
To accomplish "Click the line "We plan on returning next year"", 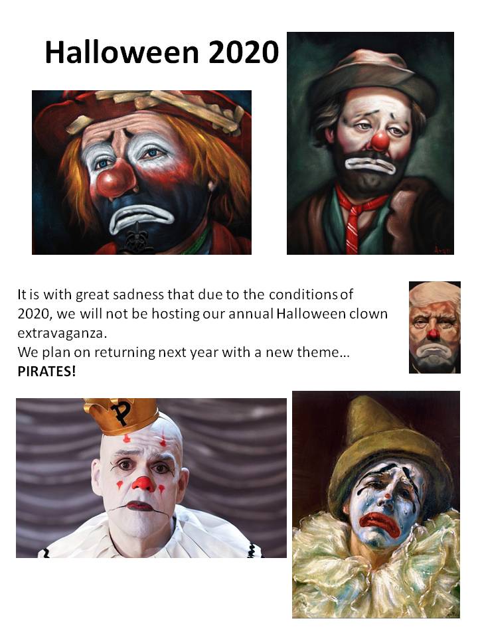I will tap(183, 352).
